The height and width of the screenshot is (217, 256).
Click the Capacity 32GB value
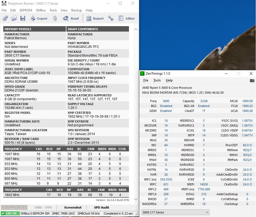point(204,101)
